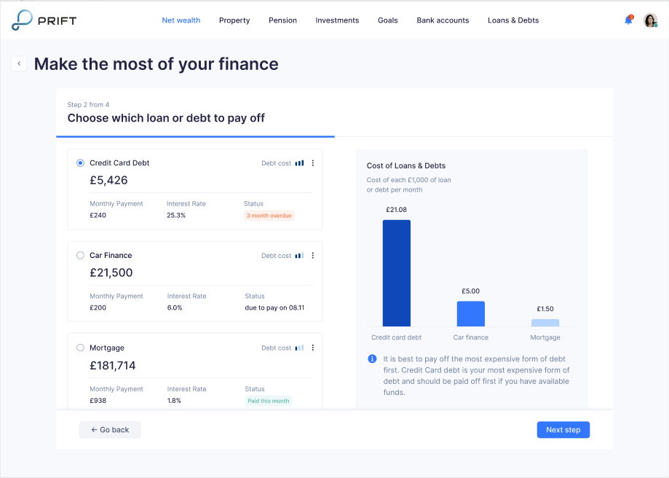
Task: Click the 'Step 2 from 4' label
Action: click(88, 105)
